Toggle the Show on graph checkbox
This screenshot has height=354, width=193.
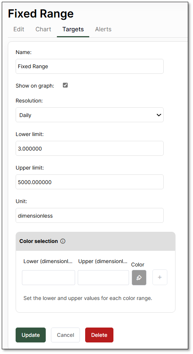click(65, 85)
